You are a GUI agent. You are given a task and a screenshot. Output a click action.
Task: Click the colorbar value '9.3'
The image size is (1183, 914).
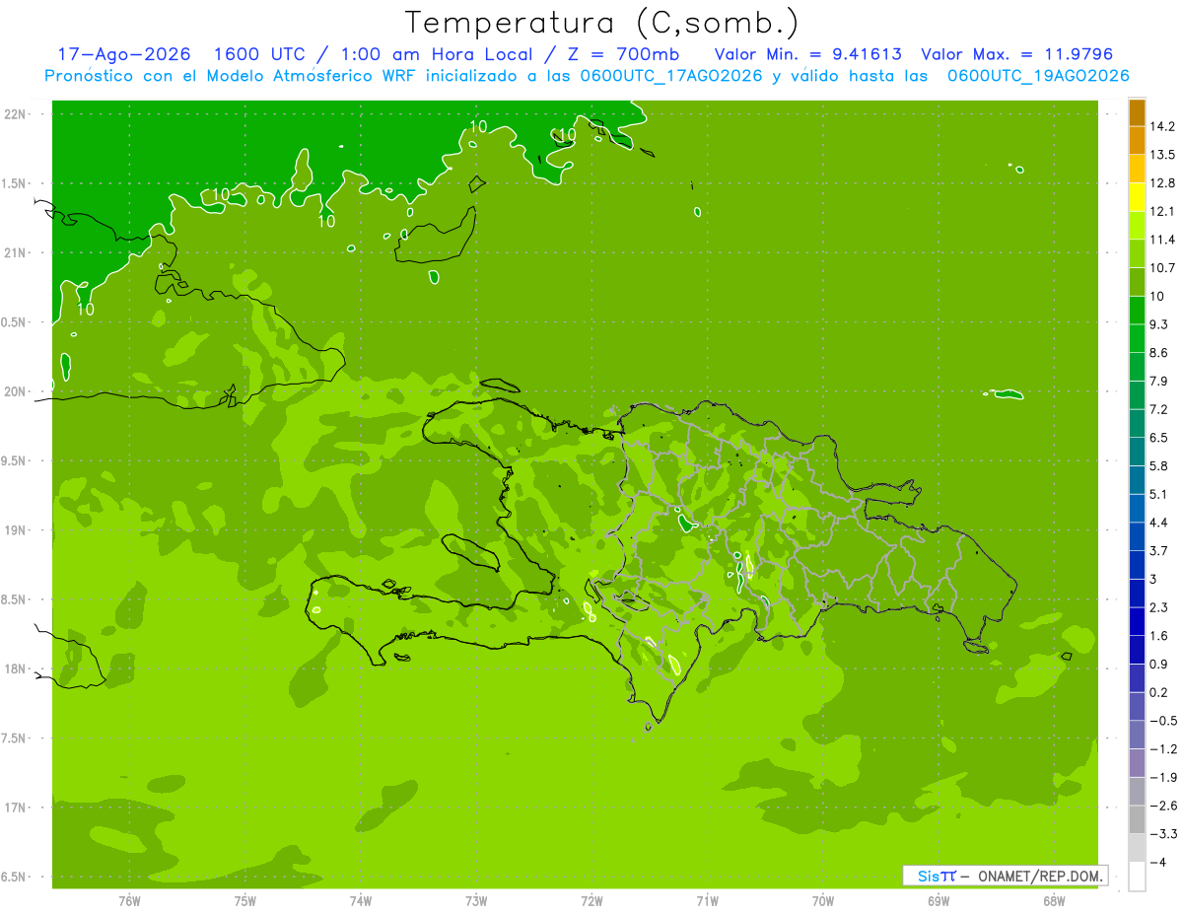[x=1159, y=324]
